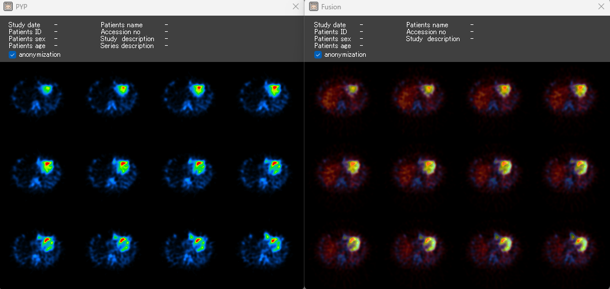Select third PYP slice in bottom row
This screenshot has width=610, height=289.
coord(189,249)
